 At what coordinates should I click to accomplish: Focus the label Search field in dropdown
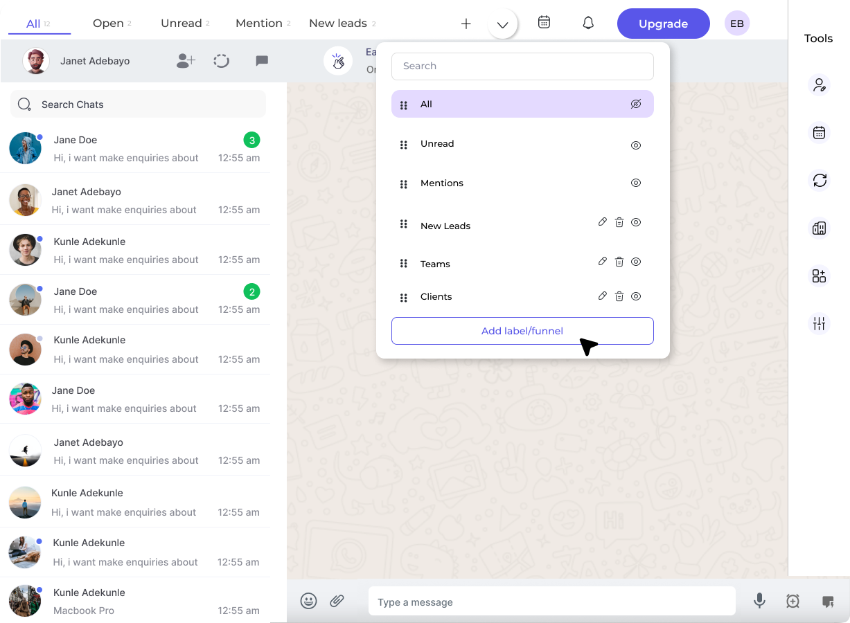coord(522,66)
